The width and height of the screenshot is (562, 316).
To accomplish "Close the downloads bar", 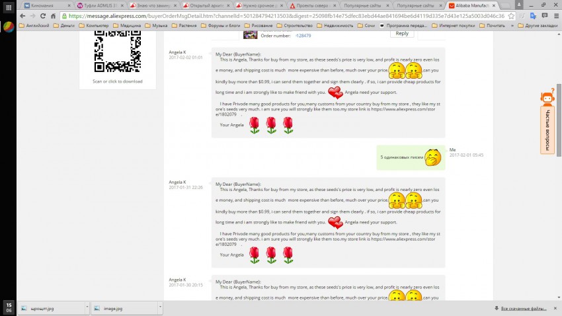I will tap(555, 308).
